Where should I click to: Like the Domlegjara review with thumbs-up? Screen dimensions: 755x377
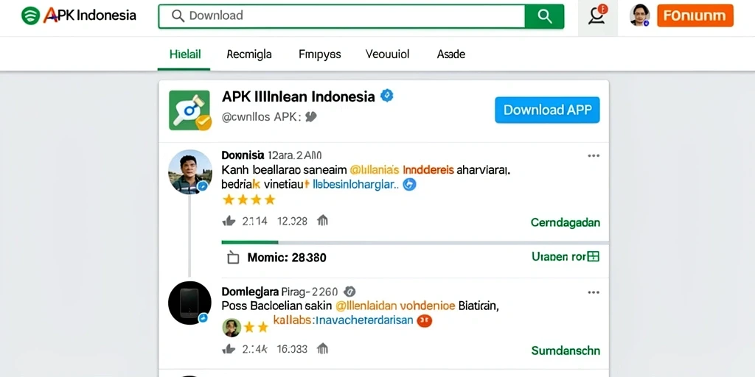coord(229,349)
